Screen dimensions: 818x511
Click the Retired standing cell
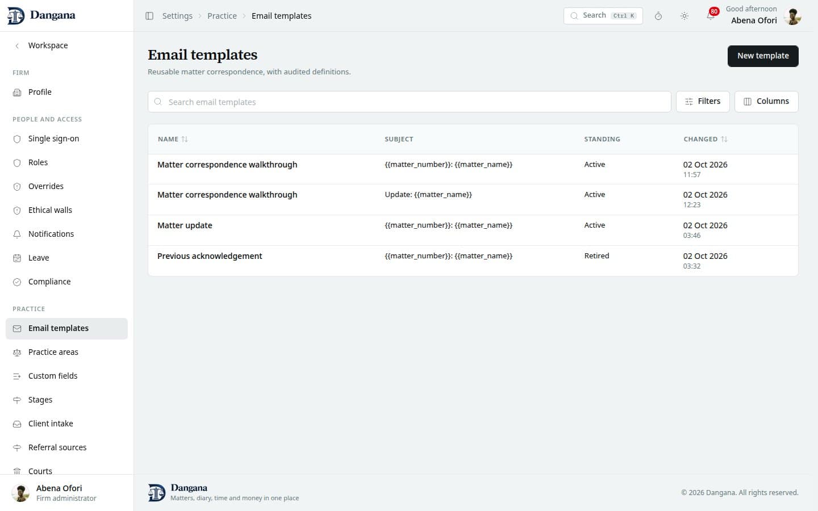(596, 256)
